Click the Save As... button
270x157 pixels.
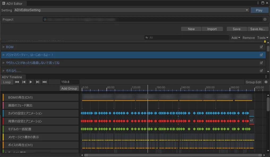coord(258,29)
